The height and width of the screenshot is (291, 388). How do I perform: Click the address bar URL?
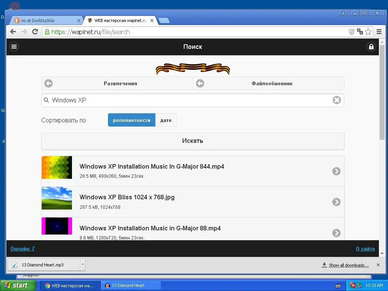click(x=91, y=32)
